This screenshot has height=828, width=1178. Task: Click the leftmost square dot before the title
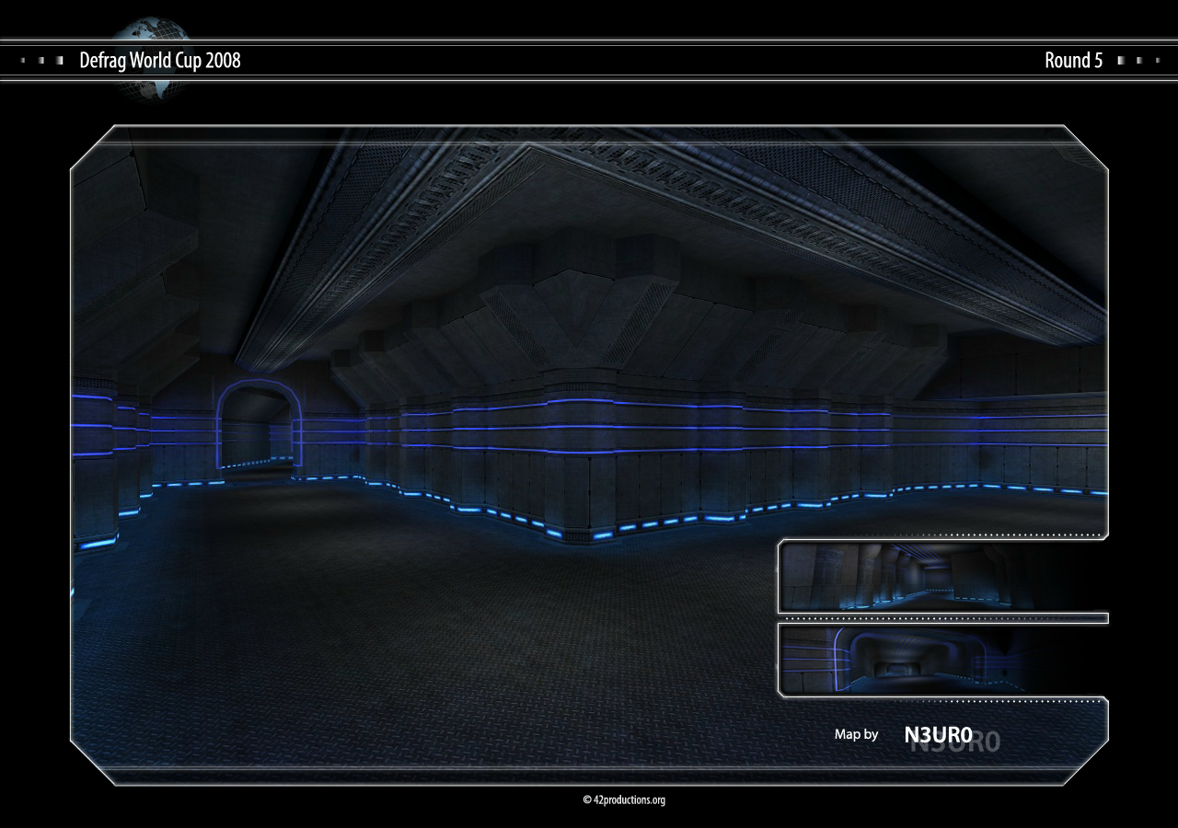23,61
